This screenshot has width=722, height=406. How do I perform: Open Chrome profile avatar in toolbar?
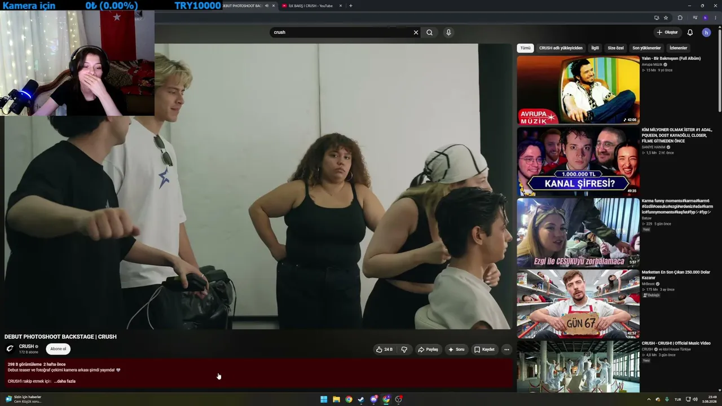point(705,17)
